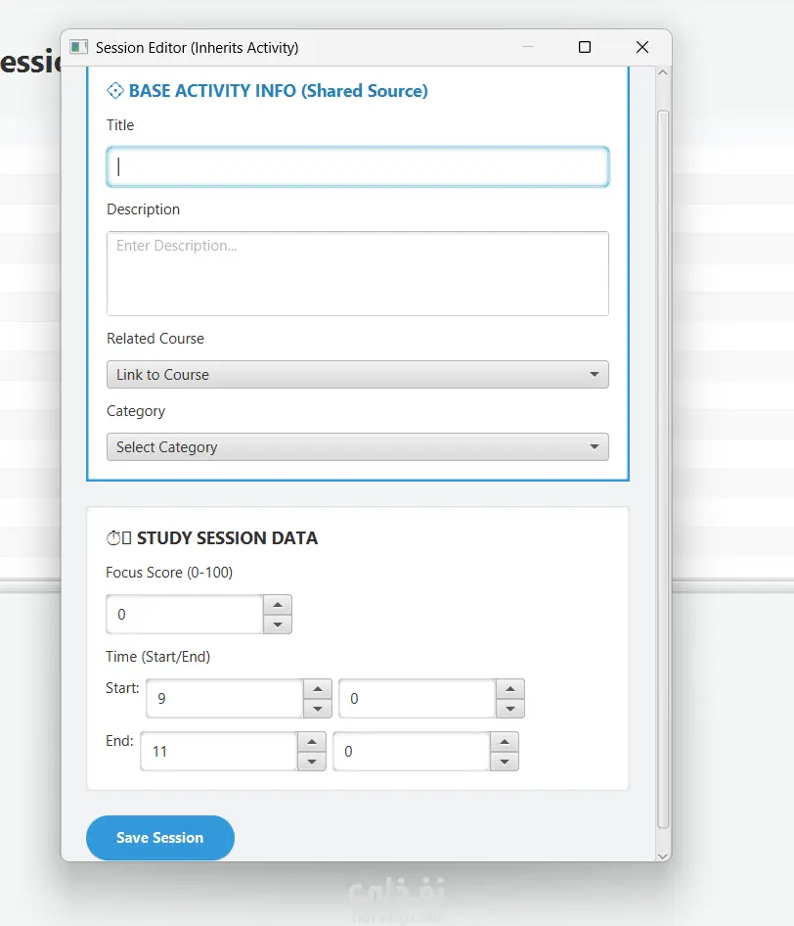The height and width of the screenshot is (926, 794).
Task: Click the Focus Score (0-100) label
Action: [x=169, y=573]
